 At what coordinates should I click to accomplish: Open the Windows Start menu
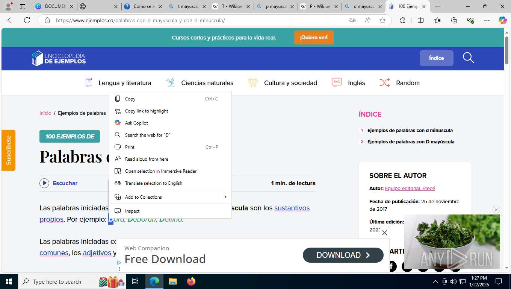pyautogui.click(x=9, y=281)
